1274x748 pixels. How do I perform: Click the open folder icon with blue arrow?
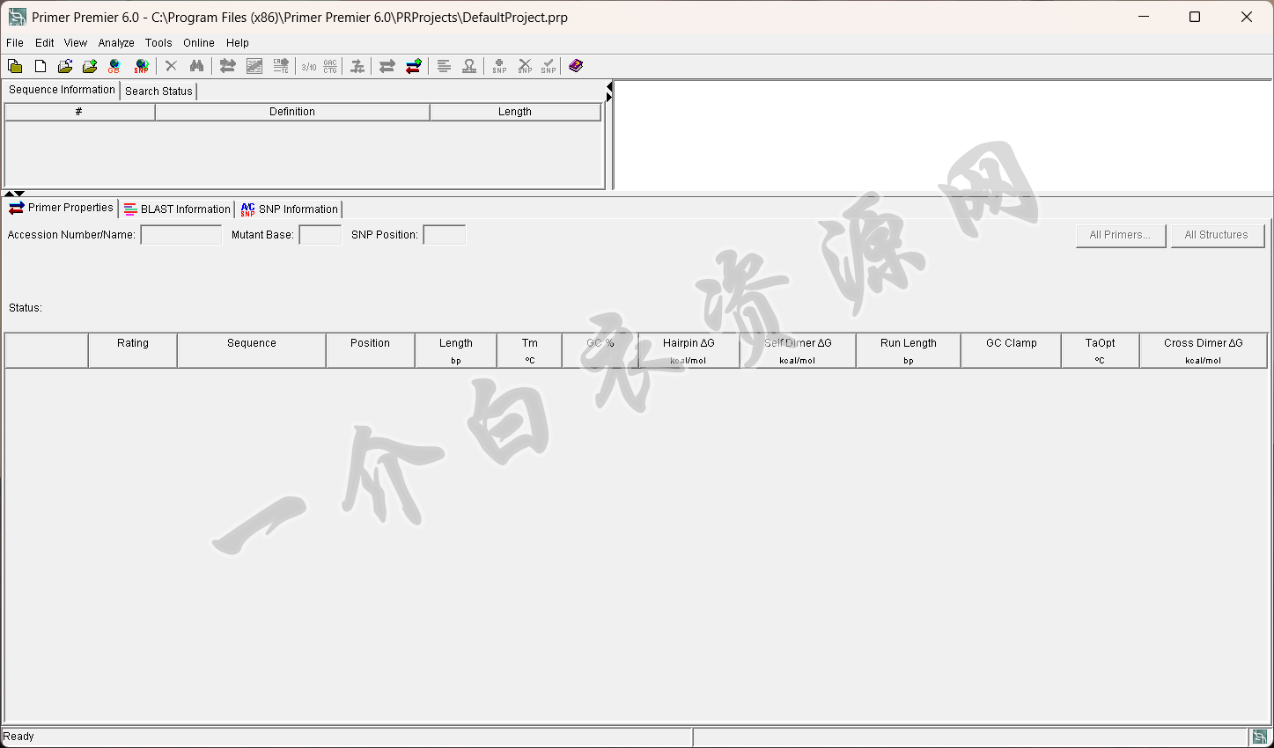[x=65, y=66]
